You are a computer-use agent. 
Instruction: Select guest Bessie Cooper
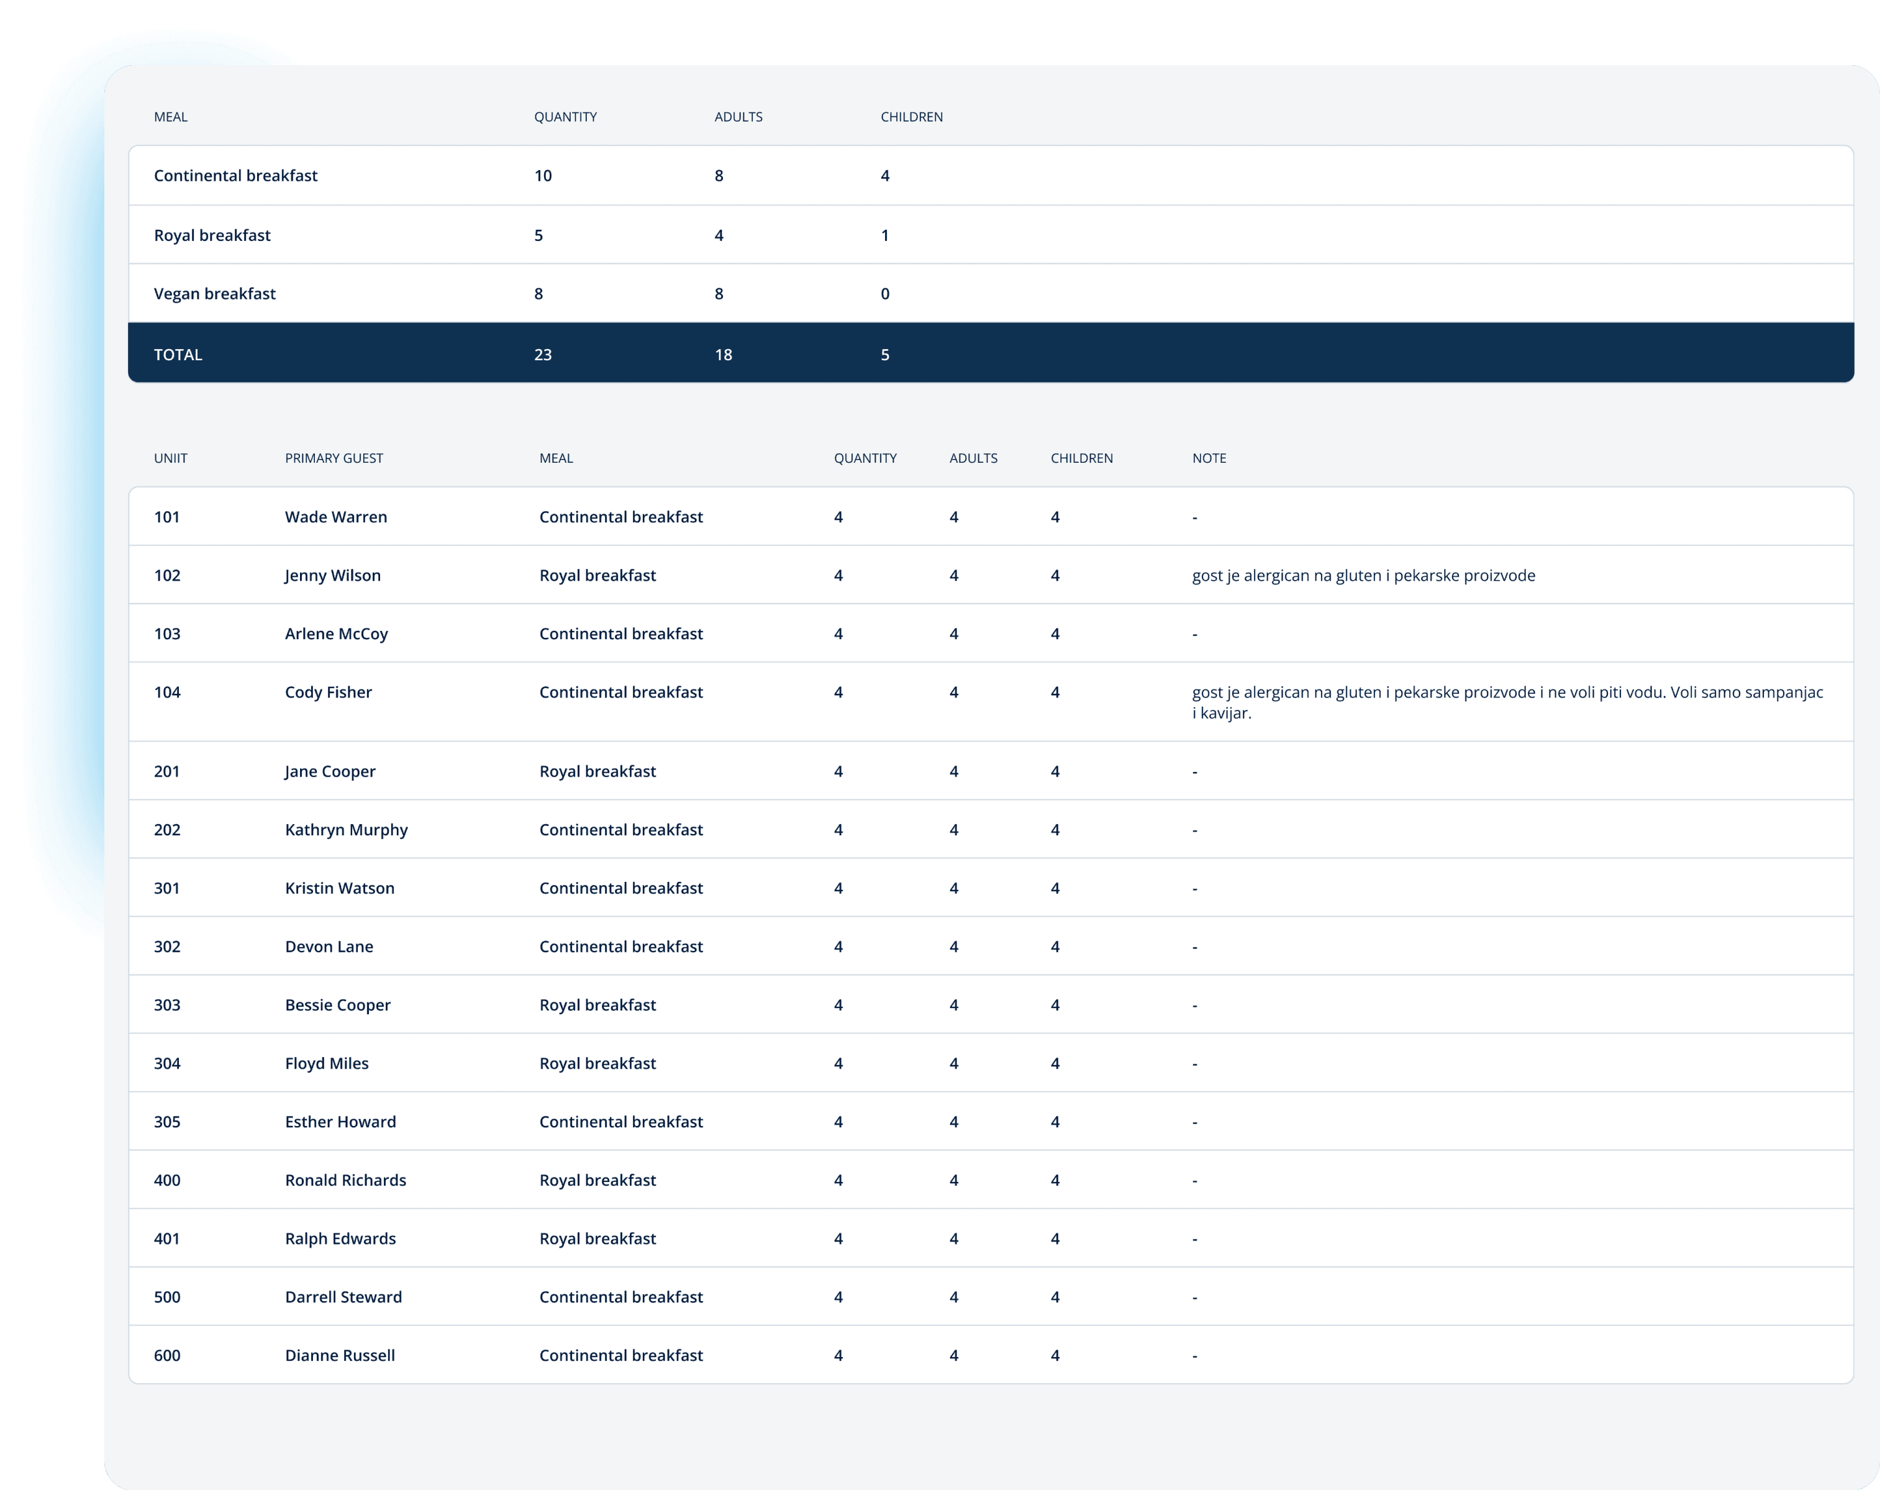[337, 1006]
